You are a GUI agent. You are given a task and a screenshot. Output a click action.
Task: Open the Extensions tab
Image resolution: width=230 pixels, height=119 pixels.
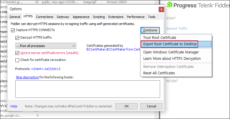[x=116, y=17]
